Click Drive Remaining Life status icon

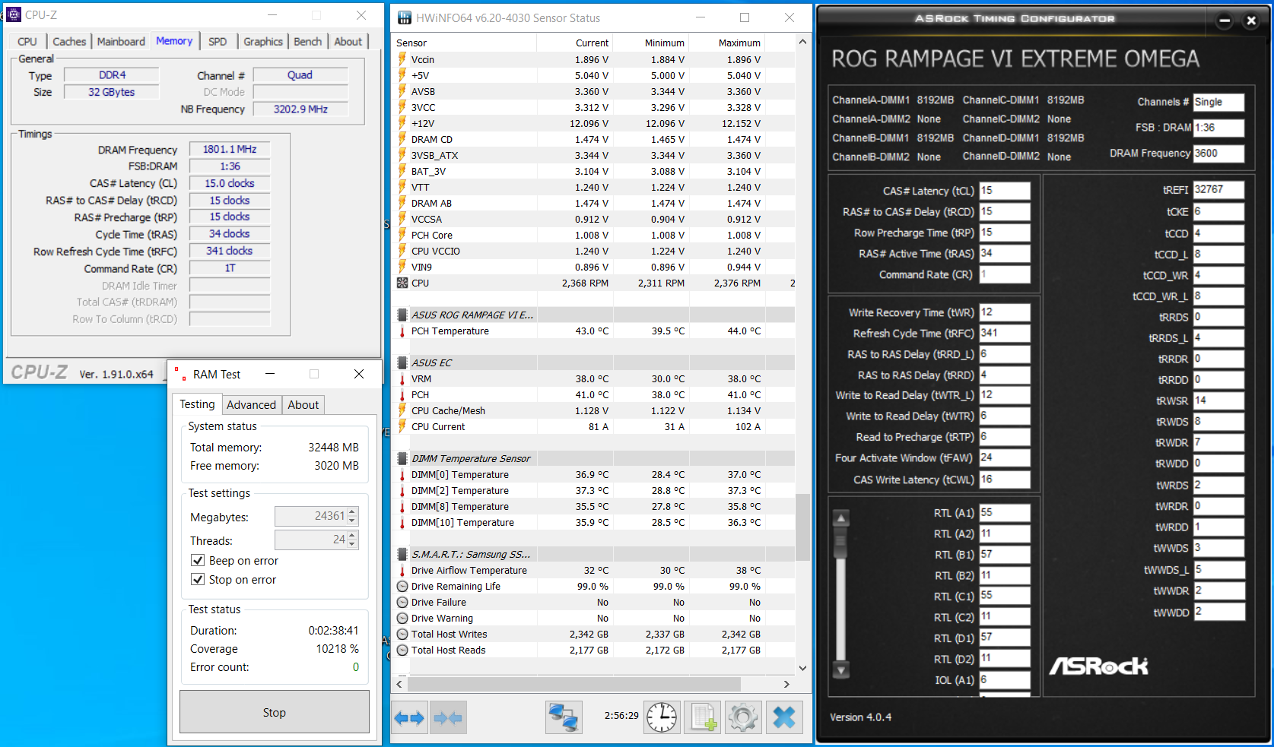click(402, 586)
